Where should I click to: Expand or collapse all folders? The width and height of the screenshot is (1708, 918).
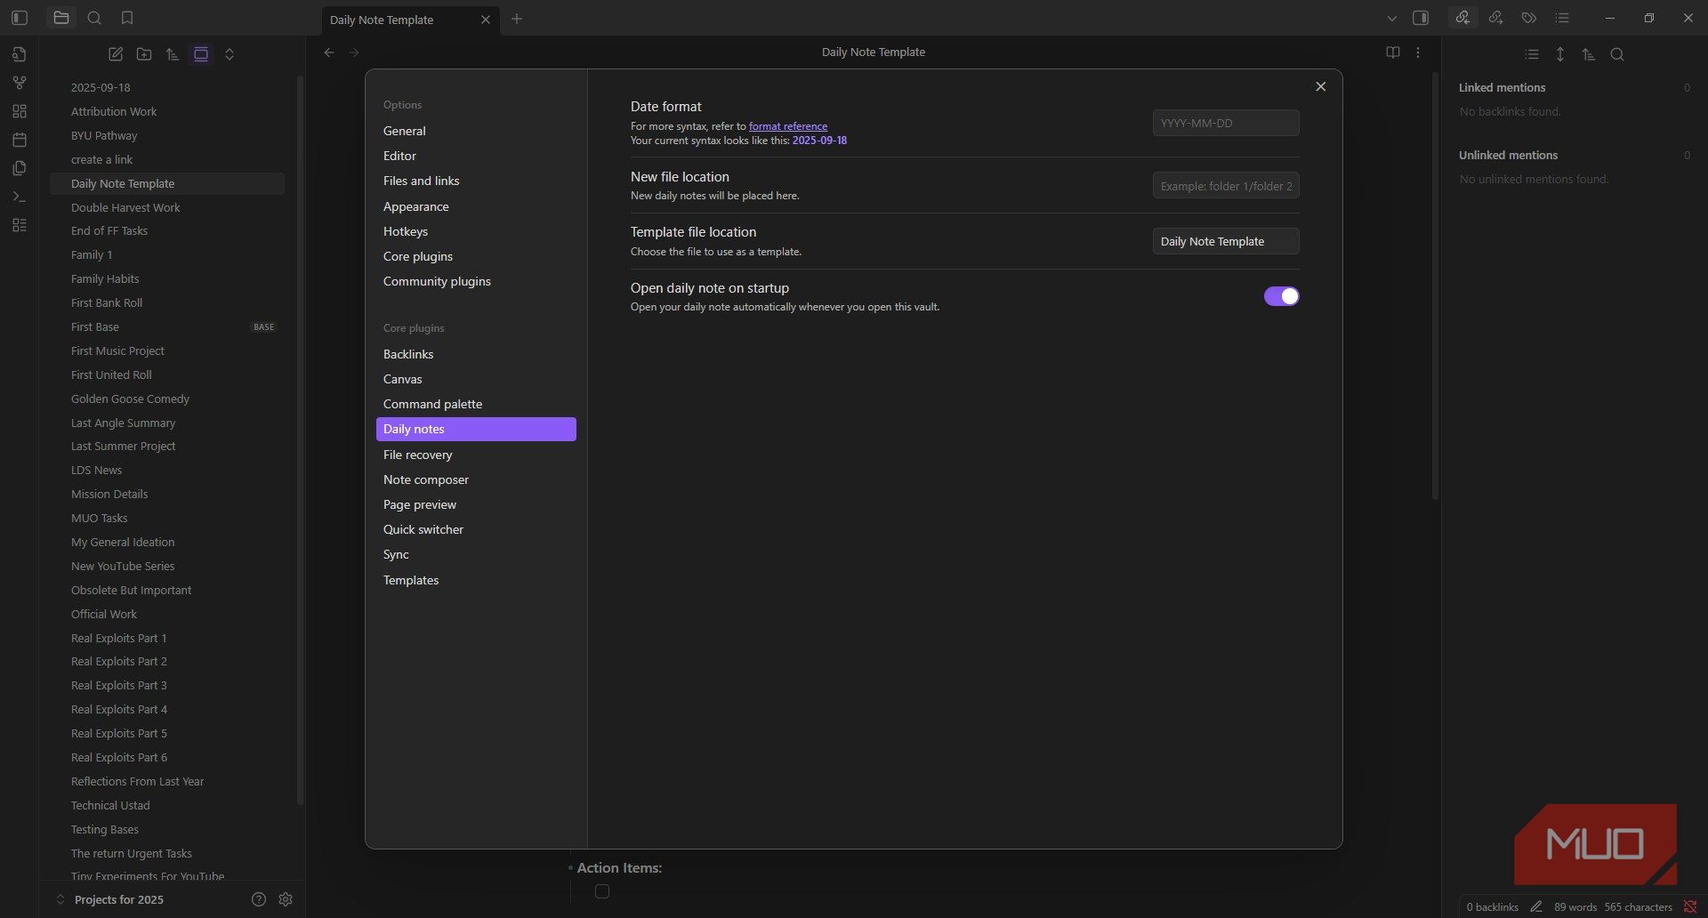(x=230, y=54)
